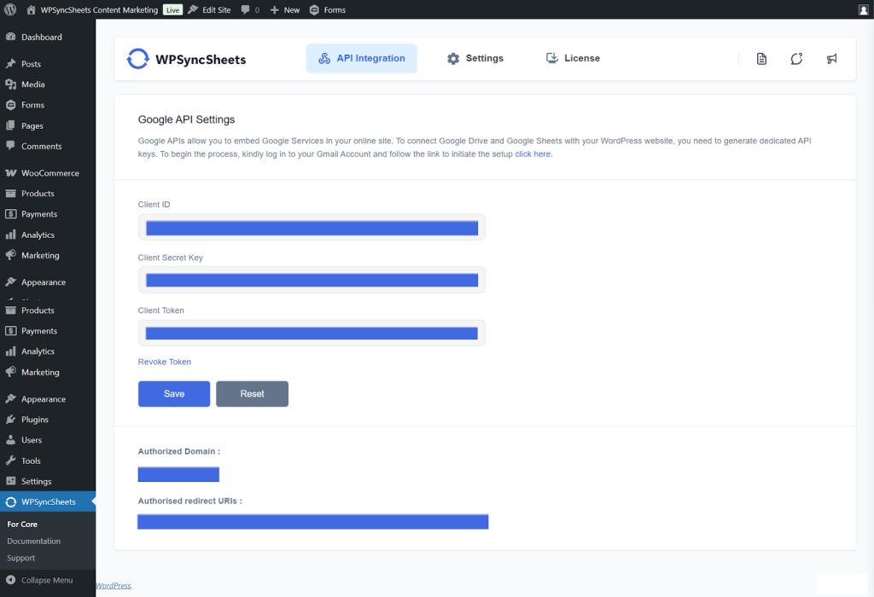Switch to the API Integration tab

pyautogui.click(x=361, y=59)
